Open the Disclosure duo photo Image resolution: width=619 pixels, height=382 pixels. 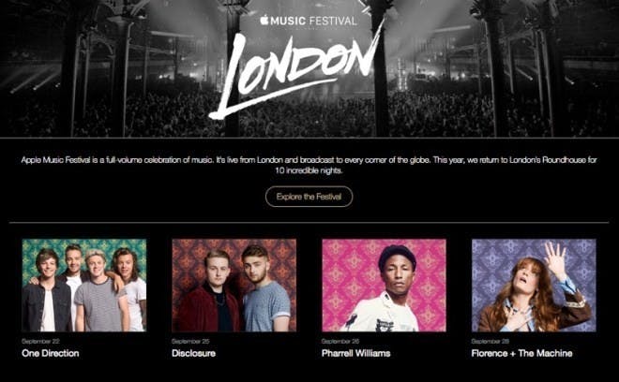pos(234,285)
